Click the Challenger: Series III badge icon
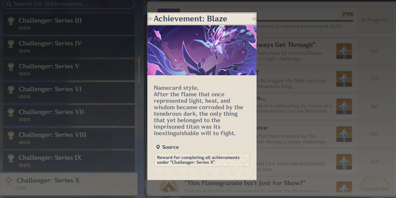 11,21
